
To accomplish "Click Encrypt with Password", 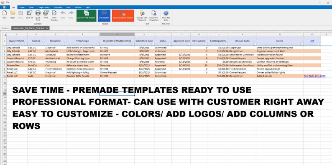I will pyautogui.click(x=142, y=15).
